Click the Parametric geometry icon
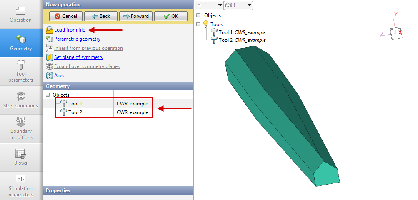Viewport: 418px width, 200px height. point(50,39)
